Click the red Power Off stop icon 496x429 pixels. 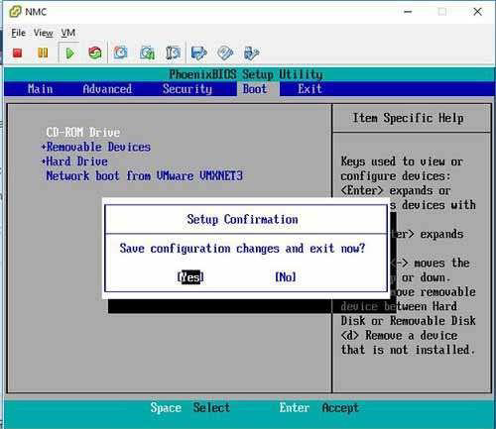click(17, 53)
